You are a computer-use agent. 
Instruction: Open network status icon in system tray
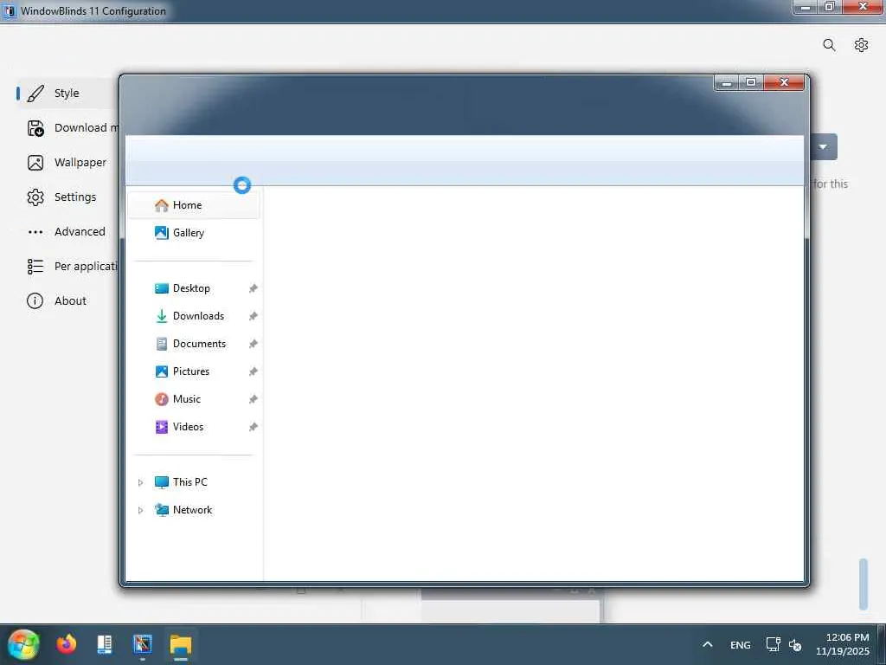coord(773,644)
